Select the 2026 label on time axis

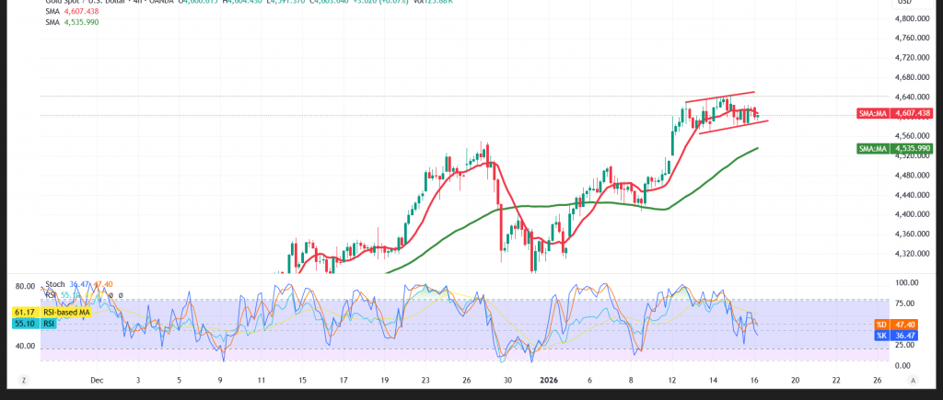tap(547, 379)
